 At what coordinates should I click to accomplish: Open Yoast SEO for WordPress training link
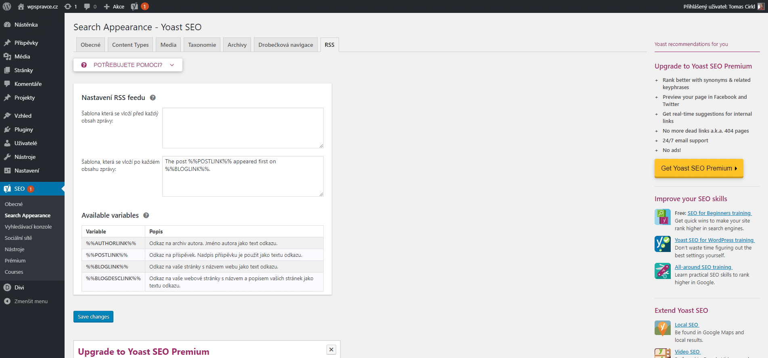(x=714, y=240)
